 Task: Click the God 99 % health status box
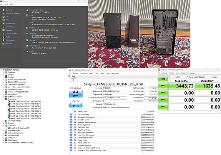[x=76, y=94]
